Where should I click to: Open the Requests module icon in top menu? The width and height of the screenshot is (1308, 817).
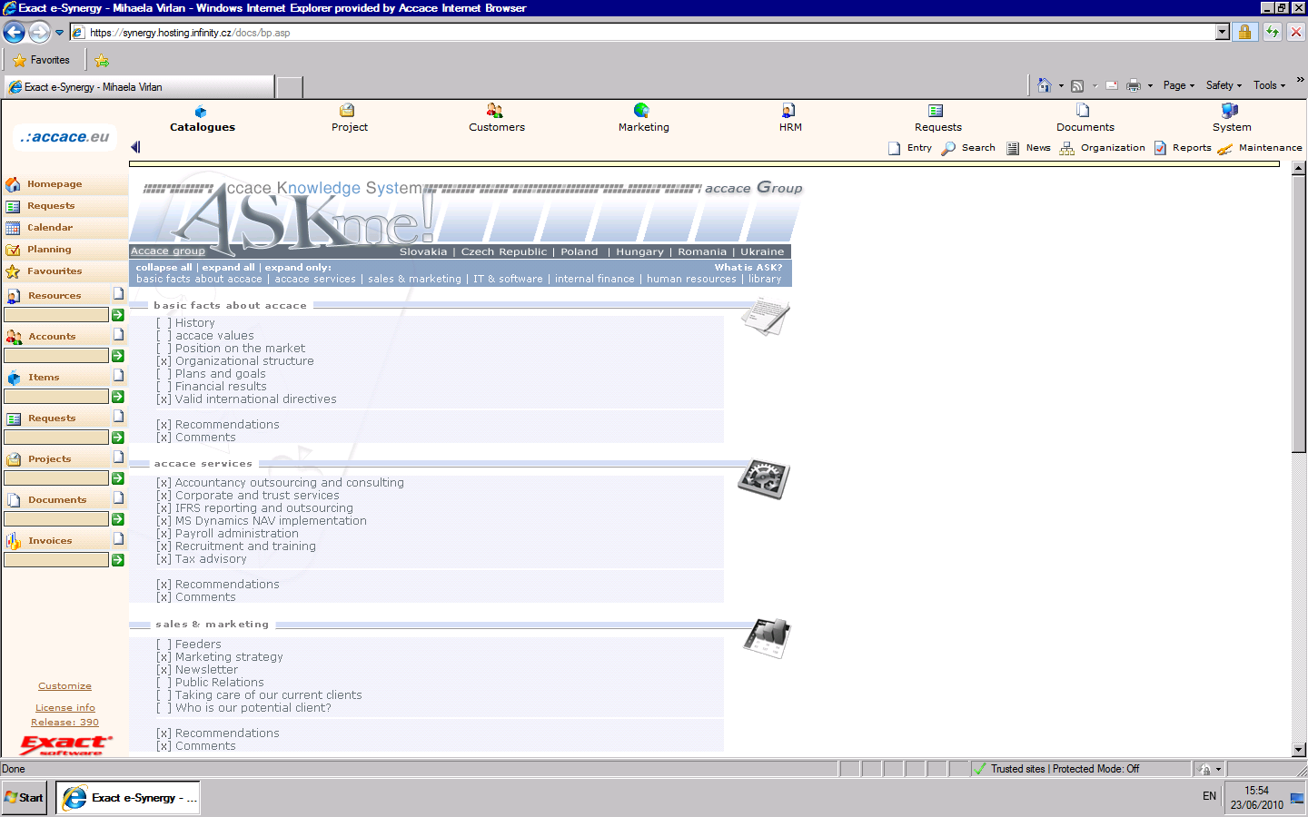pyautogui.click(x=936, y=111)
